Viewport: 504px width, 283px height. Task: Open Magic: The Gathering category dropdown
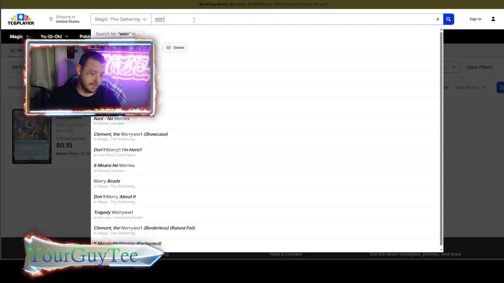point(120,19)
